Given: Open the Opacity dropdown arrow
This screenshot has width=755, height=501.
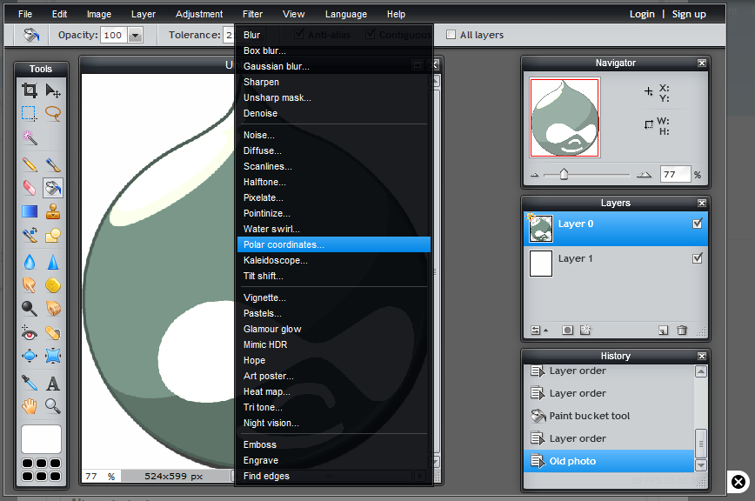Looking at the screenshot, I should 136,35.
